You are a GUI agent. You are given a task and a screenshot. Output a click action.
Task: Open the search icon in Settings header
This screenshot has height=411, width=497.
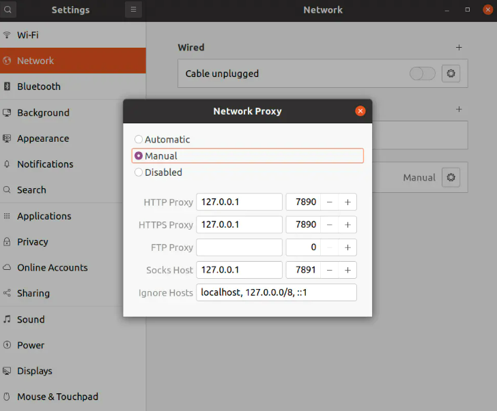[8, 10]
